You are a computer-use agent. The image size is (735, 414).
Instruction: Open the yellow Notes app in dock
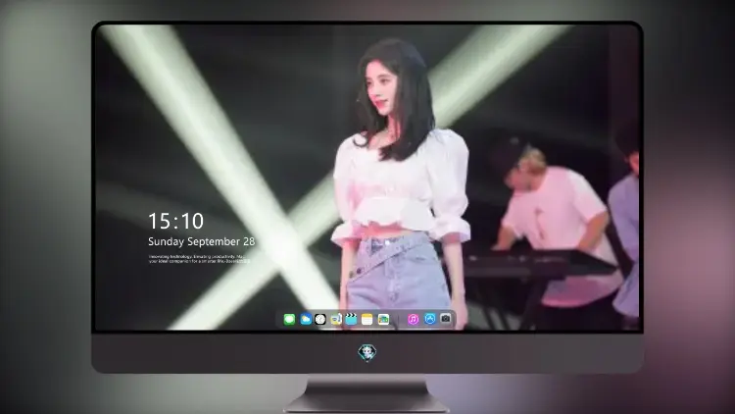point(367,319)
